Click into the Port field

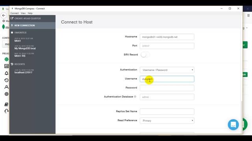pos(167,46)
